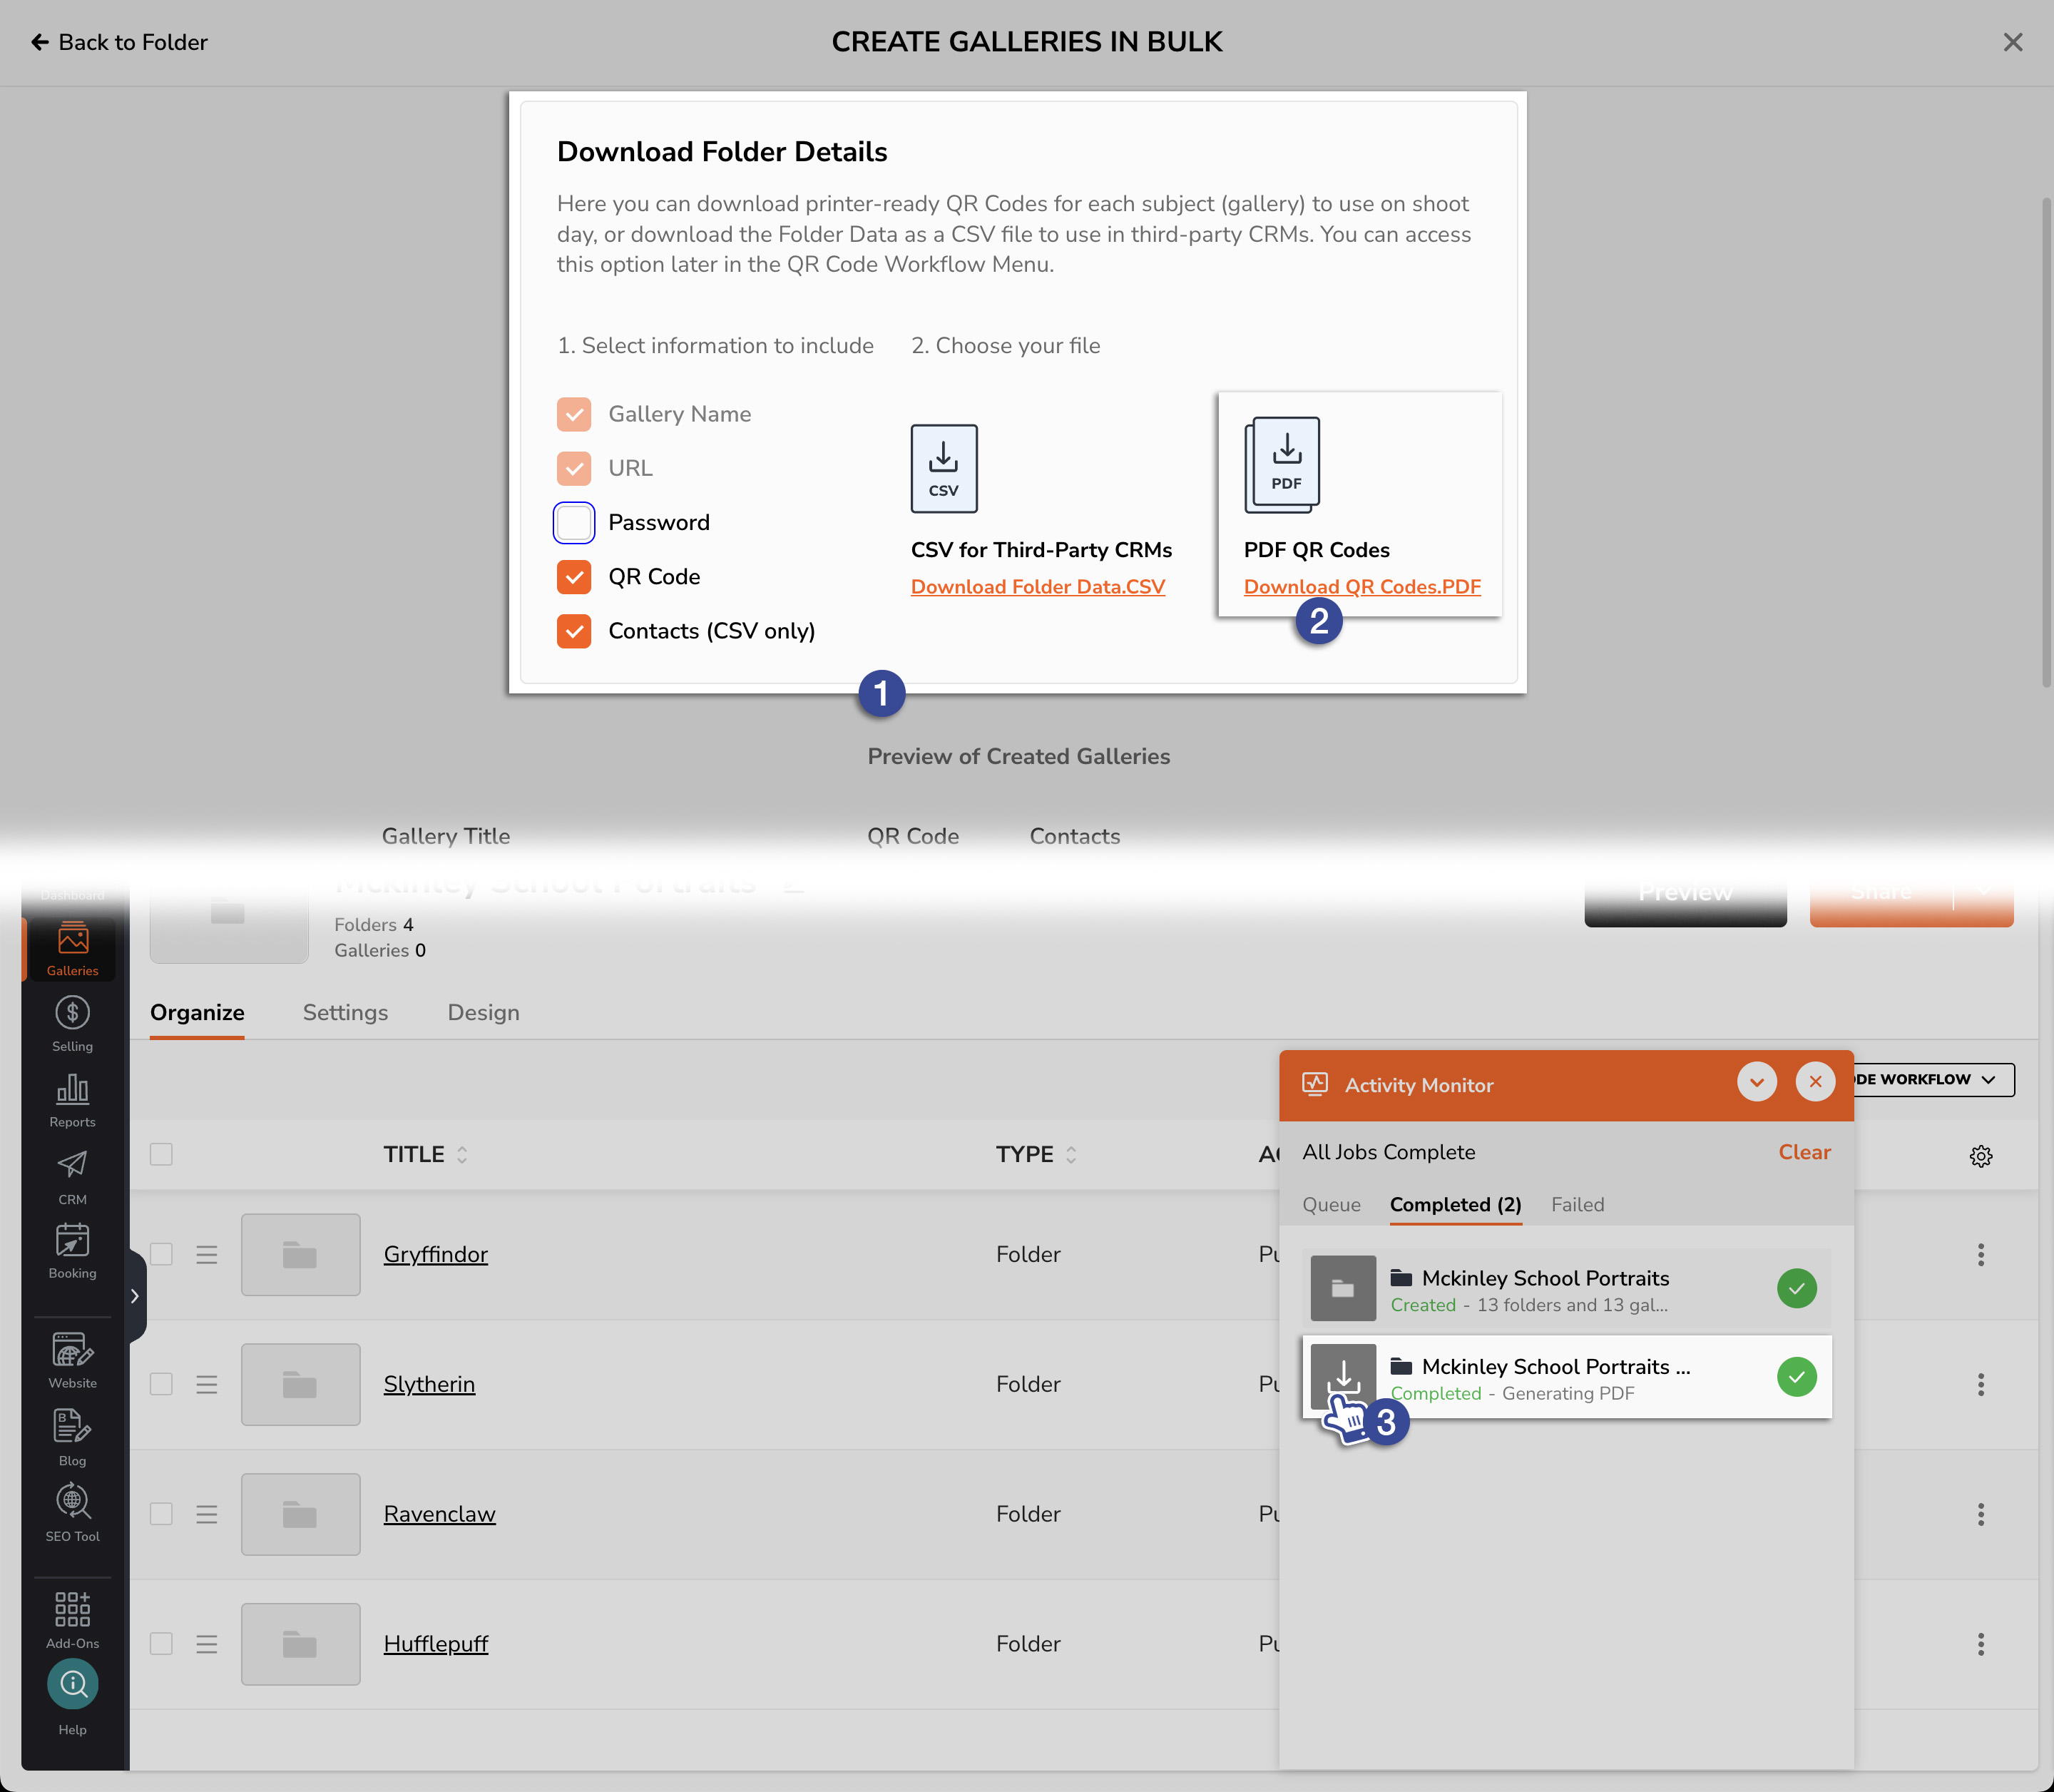Close the Create Galleries in Bulk dialog
2054x1792 pixels.
[x=2013, y=42]
